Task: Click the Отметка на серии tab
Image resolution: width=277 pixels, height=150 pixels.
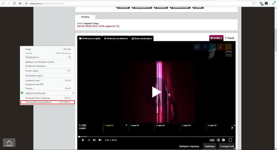Action: click(90, 38)
